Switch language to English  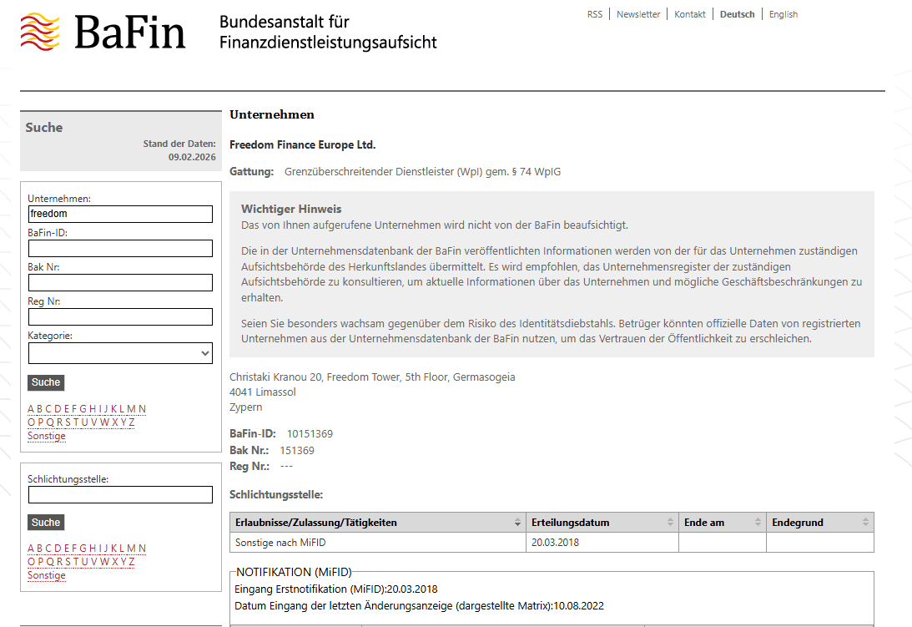(783, 14)
